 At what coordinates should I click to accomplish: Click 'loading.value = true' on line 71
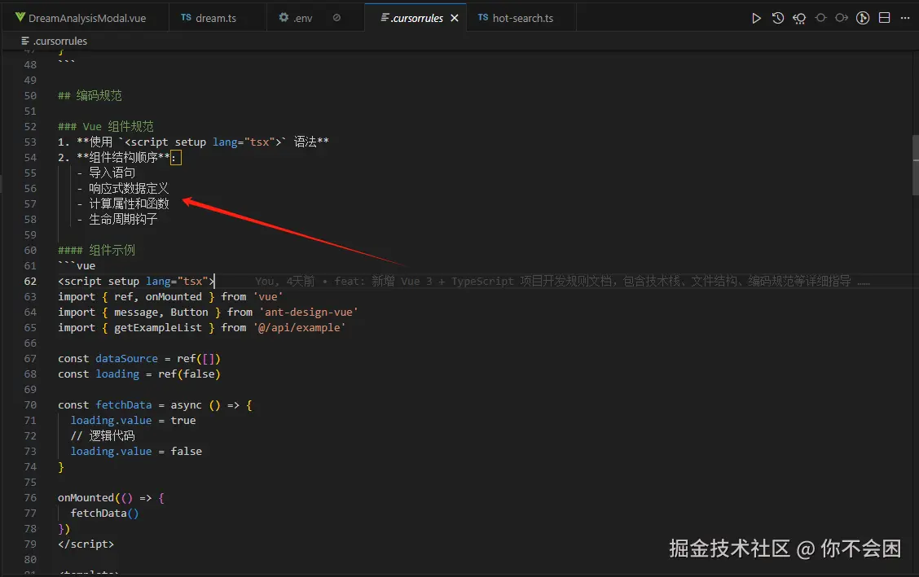click(133, 421)
